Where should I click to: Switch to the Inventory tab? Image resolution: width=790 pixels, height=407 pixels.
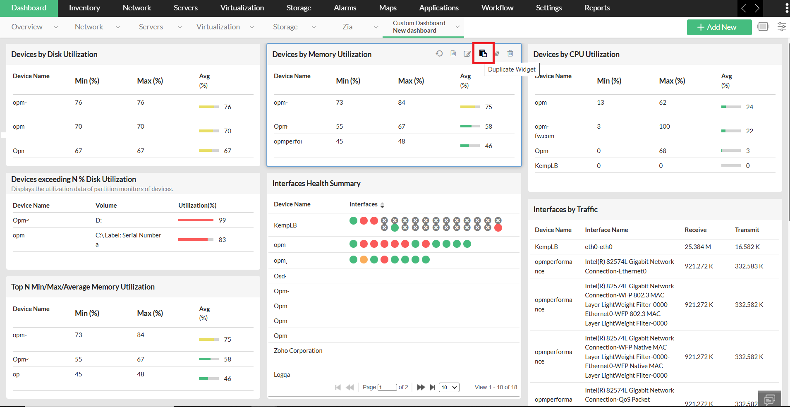coord(84,8)
